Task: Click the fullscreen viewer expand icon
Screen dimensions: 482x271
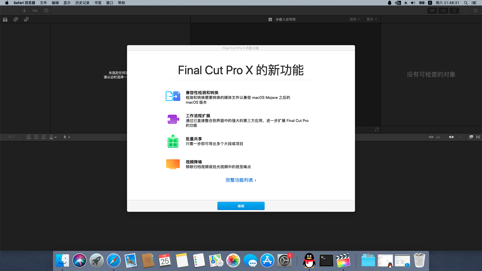Action: (x=377, y=129)
